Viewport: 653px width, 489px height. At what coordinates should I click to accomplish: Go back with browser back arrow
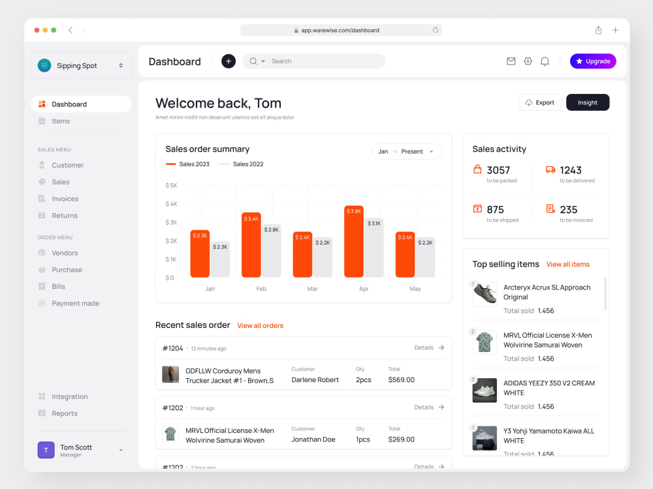pos(71,30)
